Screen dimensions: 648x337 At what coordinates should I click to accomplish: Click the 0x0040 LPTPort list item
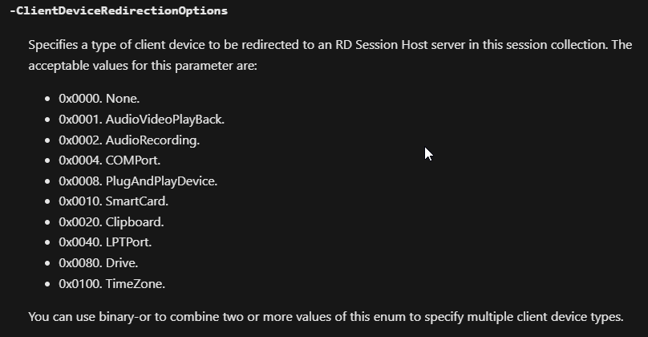pyautogui.click(x=105, y=242)
